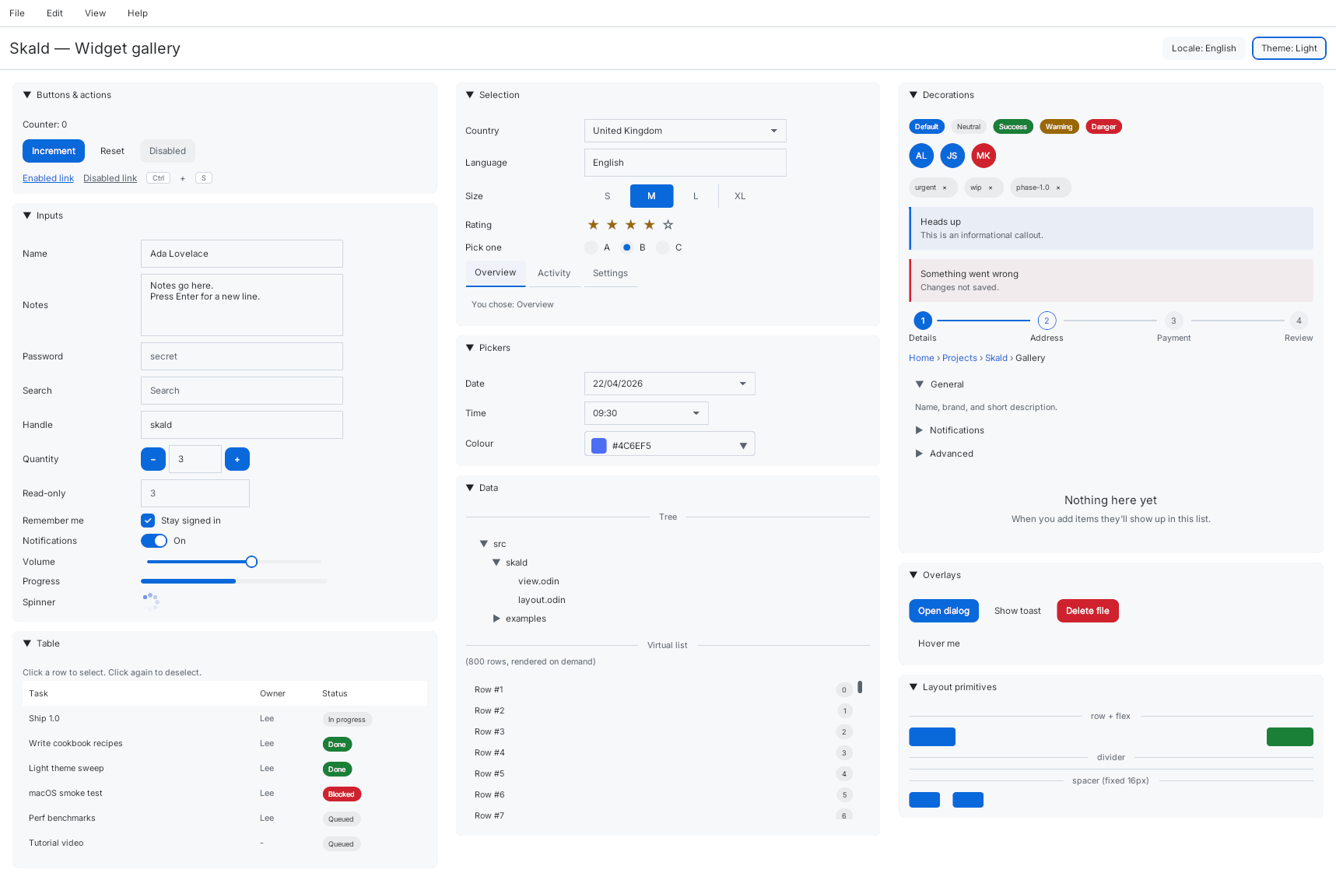Click the Increment button
1336x894 pixels.
(x=54, y=151)
